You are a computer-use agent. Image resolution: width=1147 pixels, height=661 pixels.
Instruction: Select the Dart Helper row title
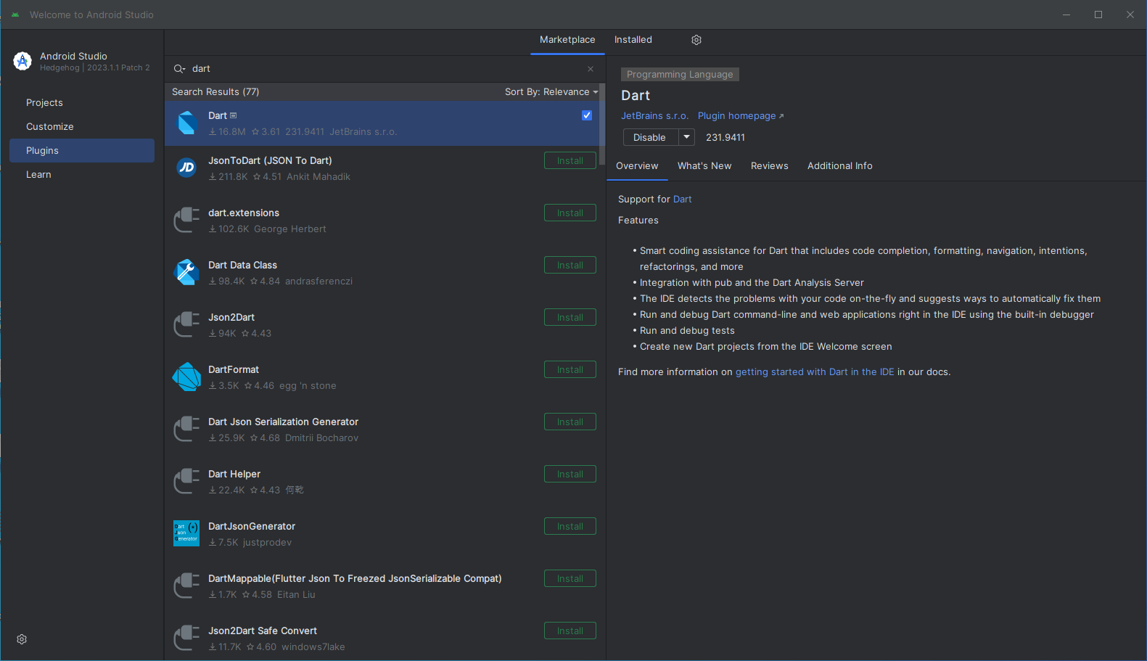(234, 475)
